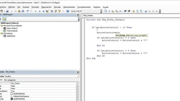Select VBAProject (Libro1) in the tree
Image resolution: width=180 pixels, height=101 pixels.
10,23
